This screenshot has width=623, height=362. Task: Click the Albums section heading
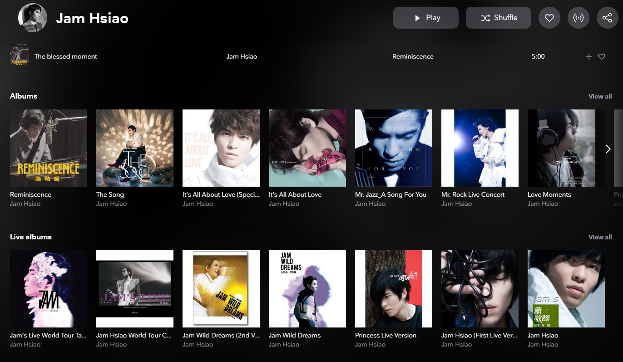[x=24, y=96]
